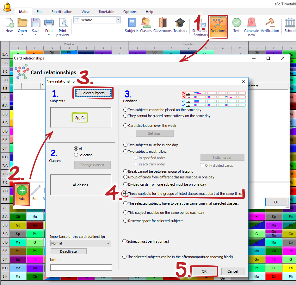296x285 pixels.
Task: Select 'Subject must be first or last'
Action: click(125, 241)
